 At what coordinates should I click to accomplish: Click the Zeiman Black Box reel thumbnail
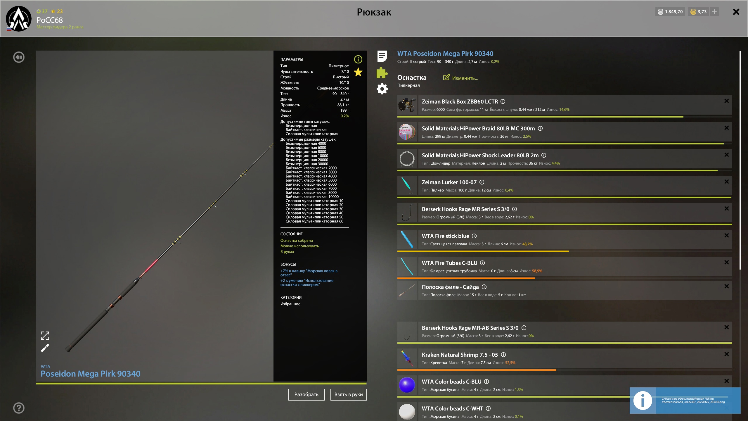coord(407,105)
